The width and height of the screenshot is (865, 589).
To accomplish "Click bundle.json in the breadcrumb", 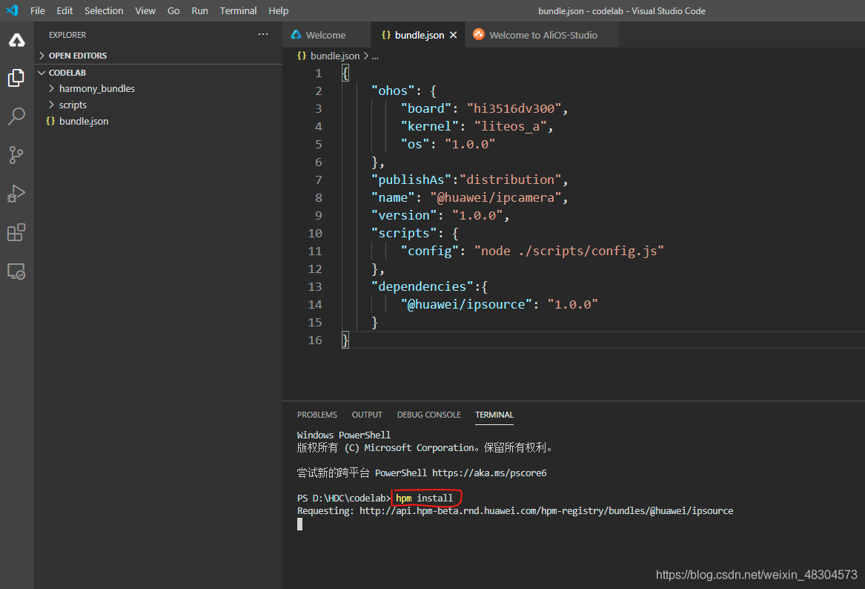I will (335, 56).
